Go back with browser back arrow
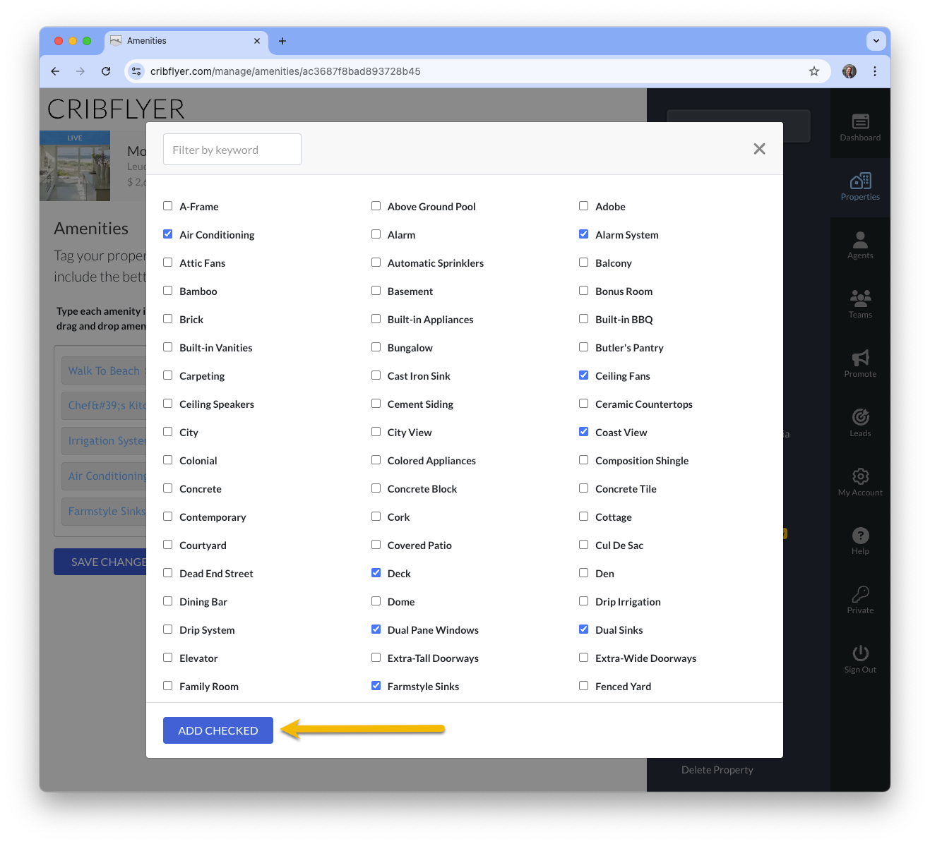This screenshot has height=844, width=930. [55, 71]
